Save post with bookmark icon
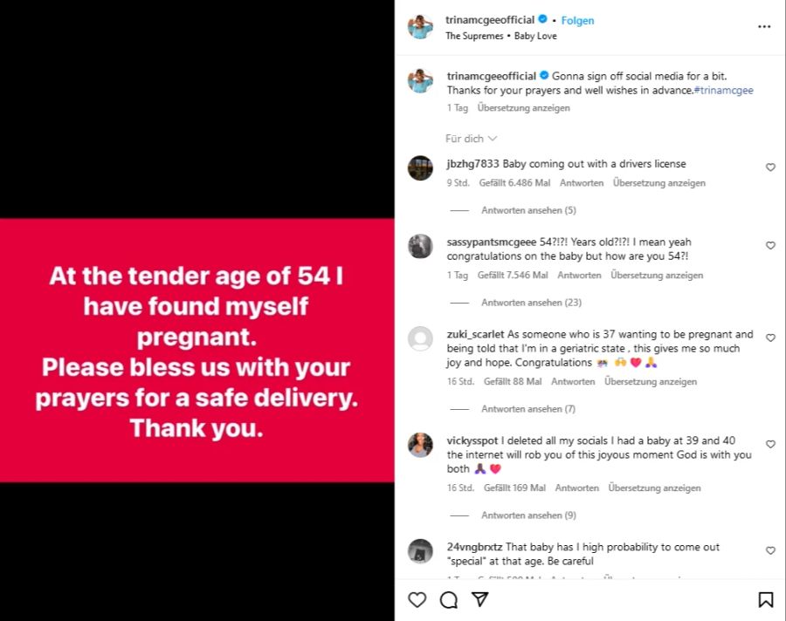 pyautogui.click(x=765, y=599)
